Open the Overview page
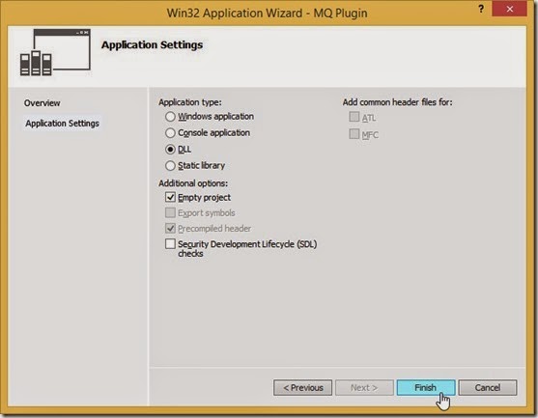 pos(42,103)
